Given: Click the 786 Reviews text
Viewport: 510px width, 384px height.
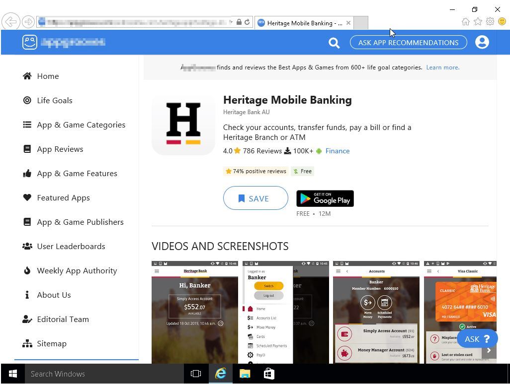Looking at the screenshot, I should 262,151.
